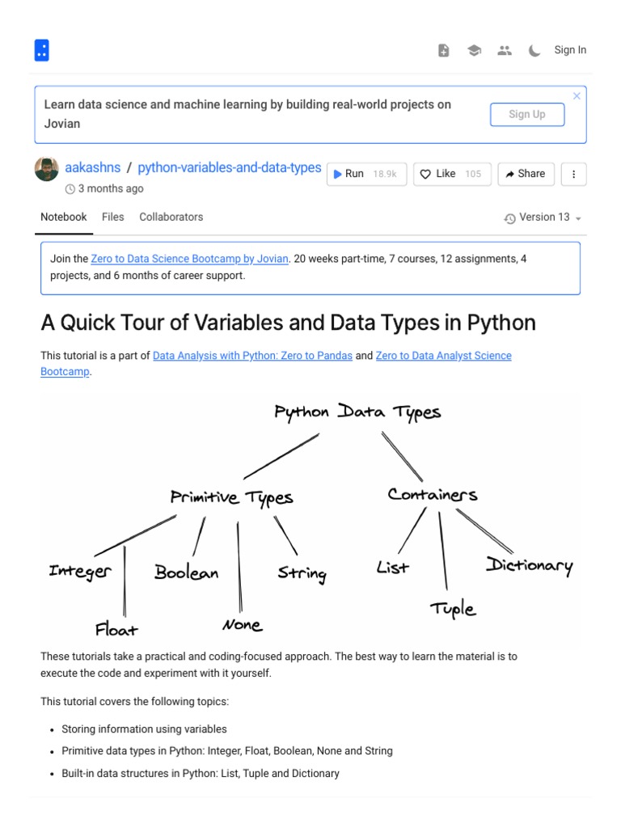Open the graduation cap courses icon
621x828 pixels.
coord(474,50)
